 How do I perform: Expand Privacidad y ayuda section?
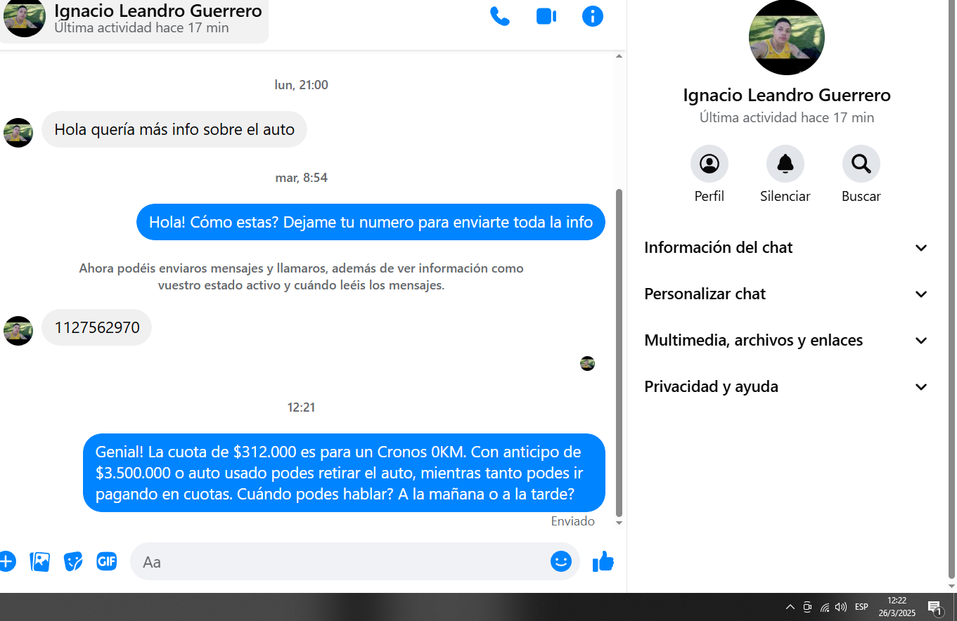[786, 386]
